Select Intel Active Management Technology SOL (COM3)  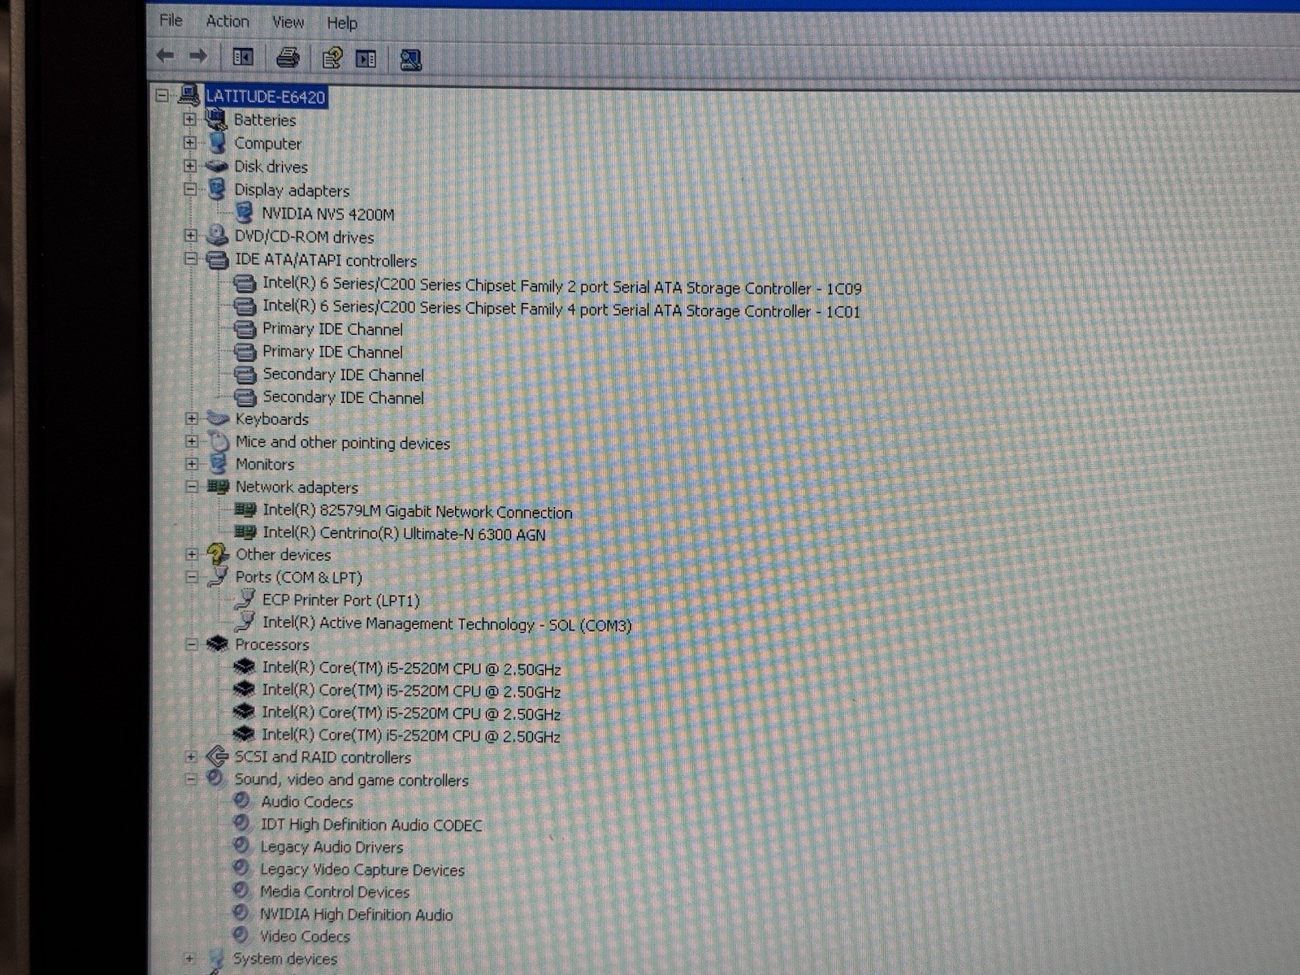pyautogui.click(x=447, y=624)
